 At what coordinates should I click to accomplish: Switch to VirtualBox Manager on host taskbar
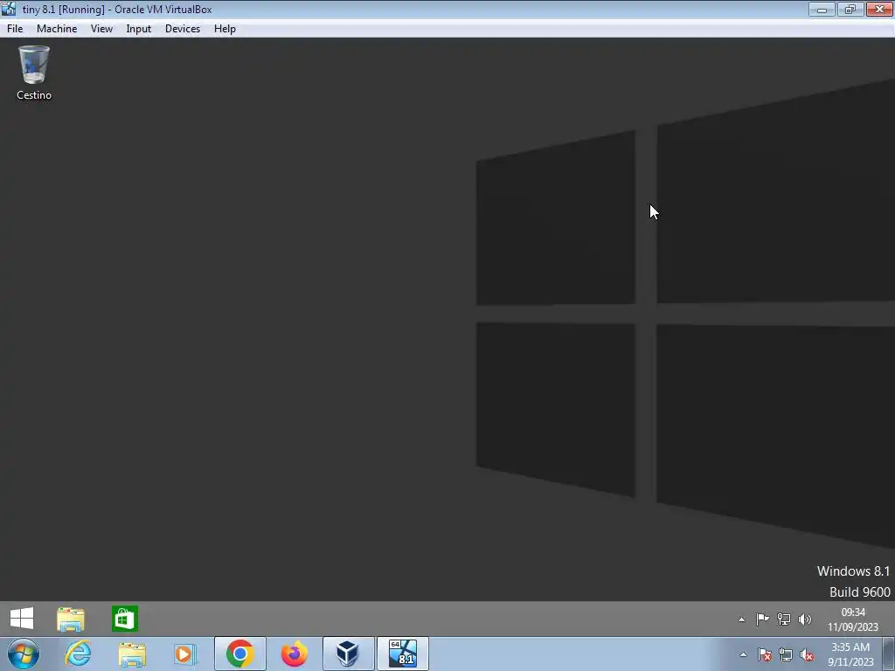coord(348,654)
